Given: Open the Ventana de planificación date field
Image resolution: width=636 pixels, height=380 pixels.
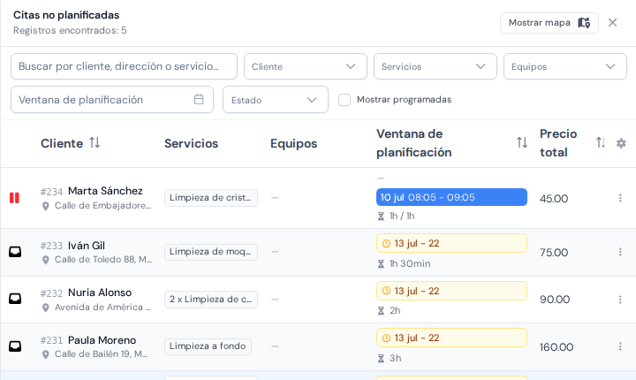Looking at the screenshot, I should coord(112,100).
